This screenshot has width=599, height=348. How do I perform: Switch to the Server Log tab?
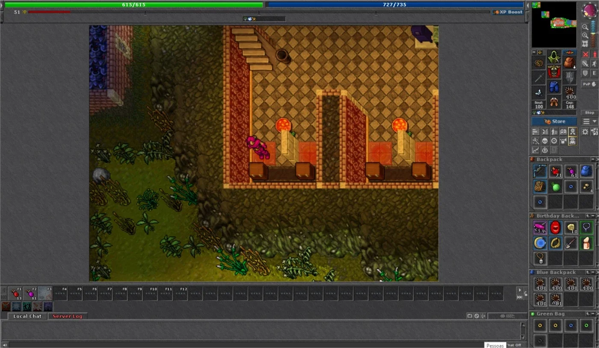point(68,316)
